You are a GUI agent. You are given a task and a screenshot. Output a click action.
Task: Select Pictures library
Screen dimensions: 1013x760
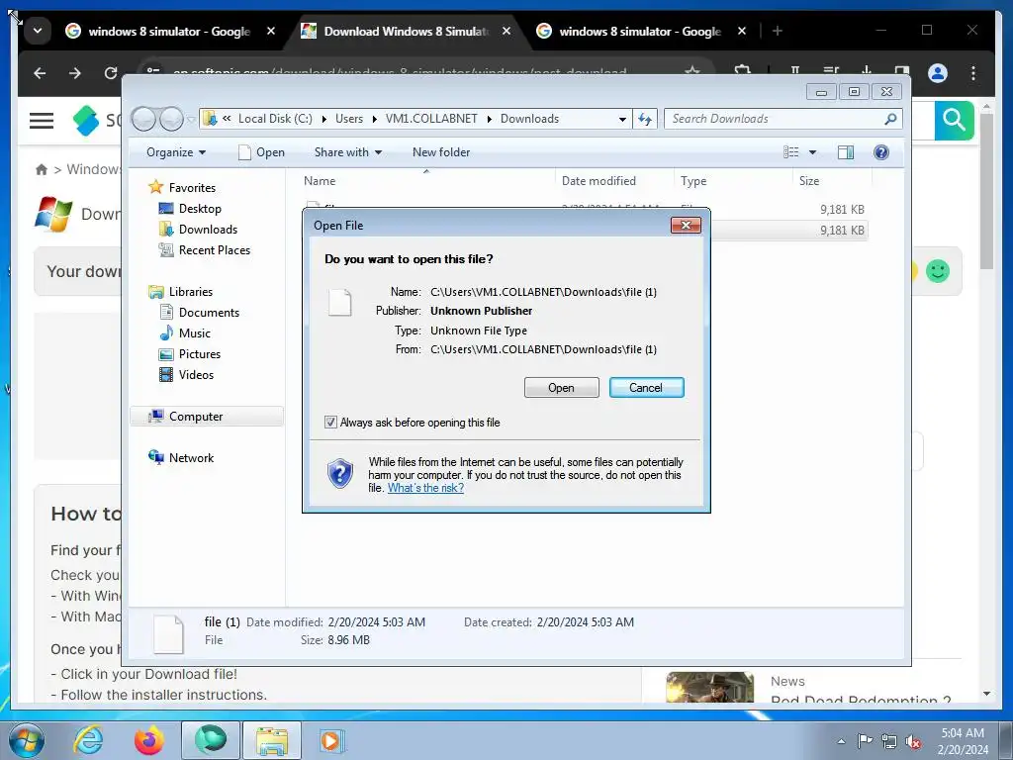[x=200, y=354]
